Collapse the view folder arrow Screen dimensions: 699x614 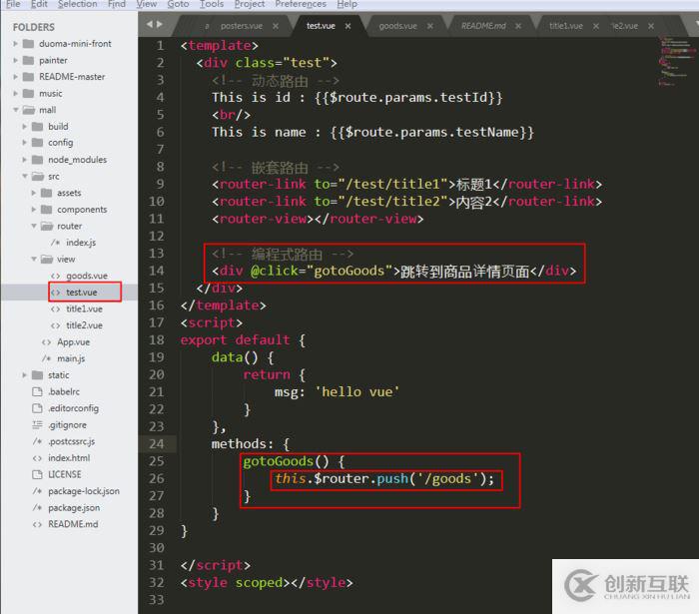point(33,259)
